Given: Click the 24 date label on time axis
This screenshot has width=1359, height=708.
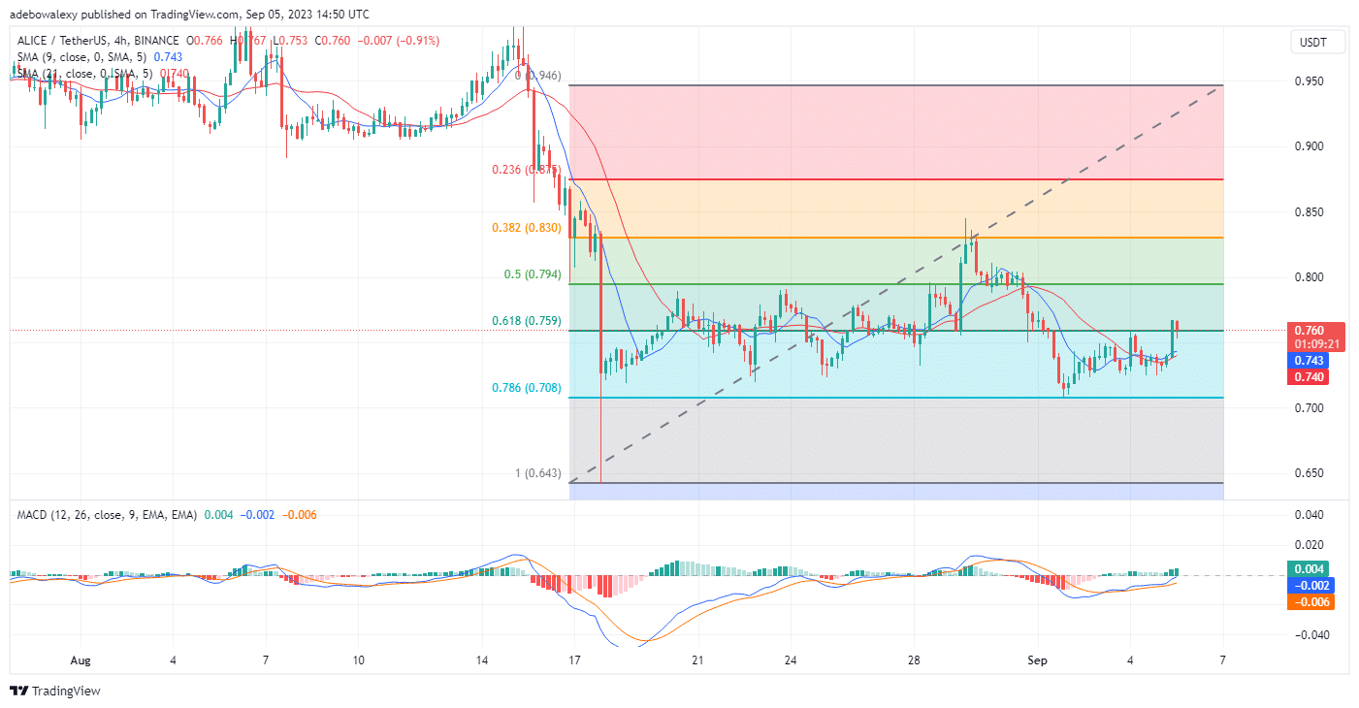Looking at the screenshot, I should tap(790, 660).
